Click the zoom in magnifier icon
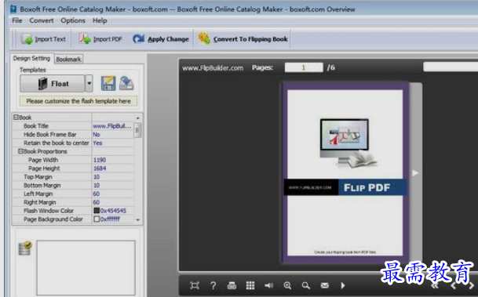Image resolution: width=478 pixels, height=297 pixels. (287, 285)
